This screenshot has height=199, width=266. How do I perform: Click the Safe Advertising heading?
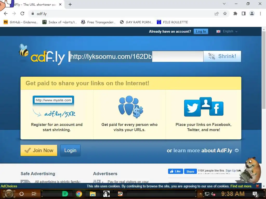[x=38, y=174]
